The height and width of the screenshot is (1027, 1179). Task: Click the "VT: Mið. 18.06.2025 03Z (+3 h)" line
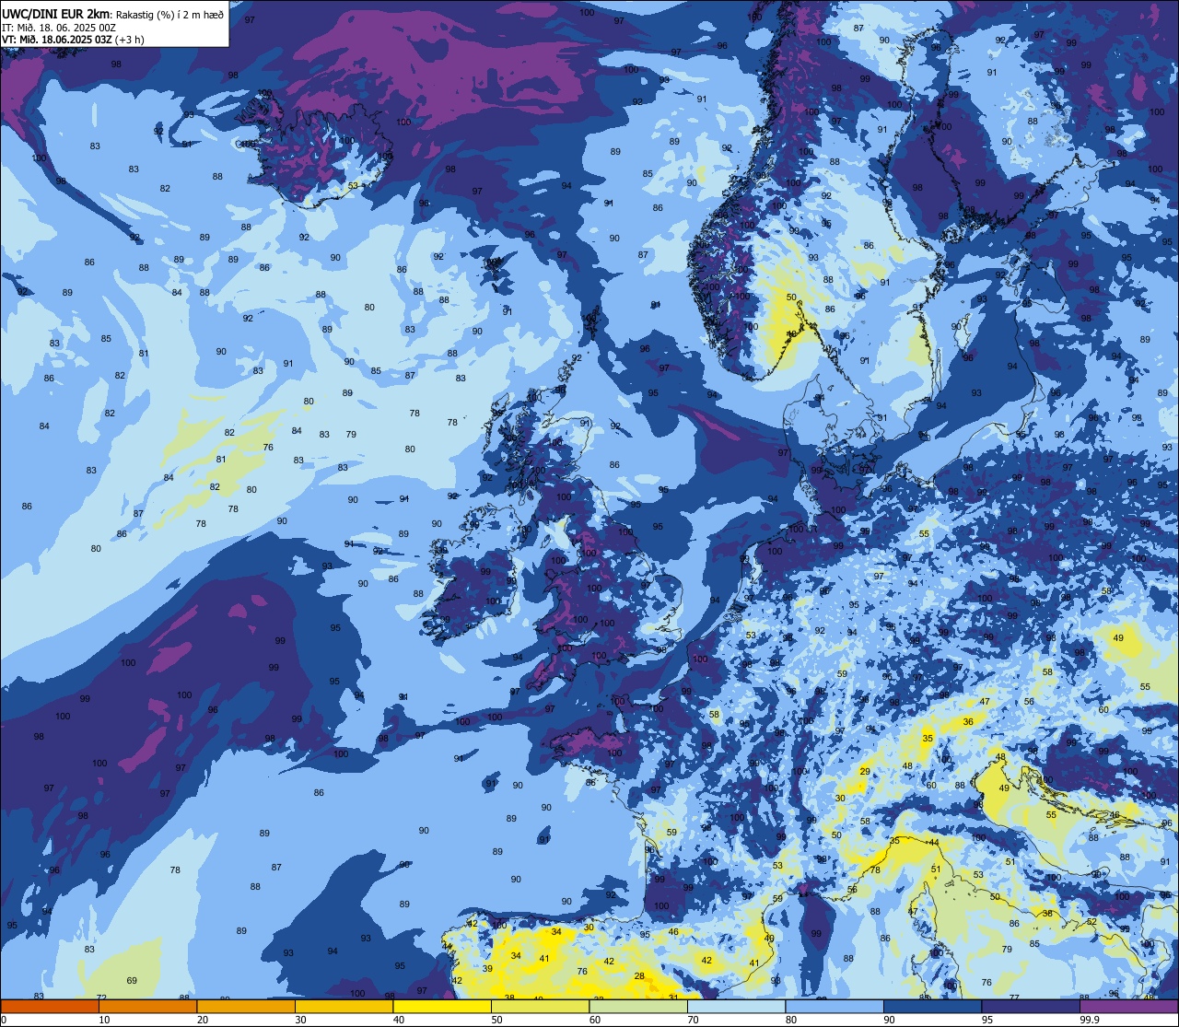[74, 40]
